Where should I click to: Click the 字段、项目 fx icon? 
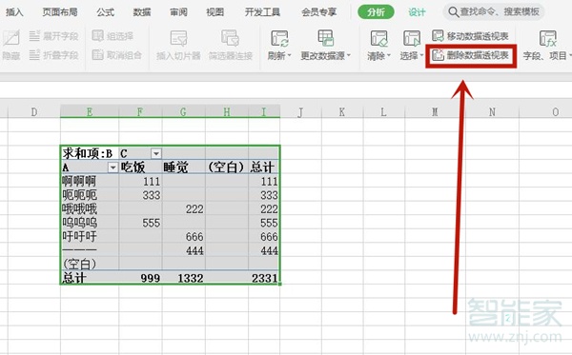[548, 38]
